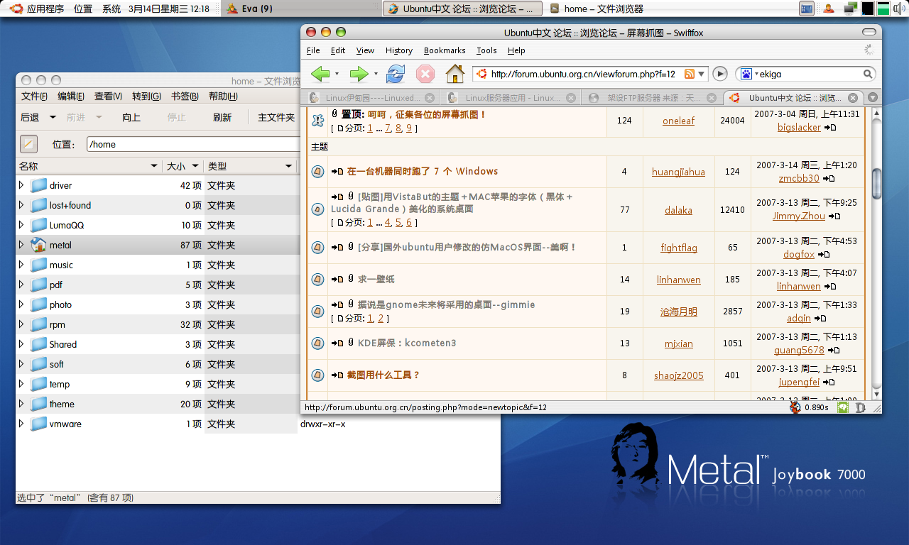The height and width of the screenshot is (545, 909).
Task: Click the 'D' icon in the browser status bar
Action: tap(861, 407)
